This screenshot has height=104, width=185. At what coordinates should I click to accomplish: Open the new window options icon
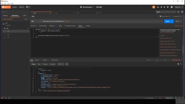pos(28,7)
